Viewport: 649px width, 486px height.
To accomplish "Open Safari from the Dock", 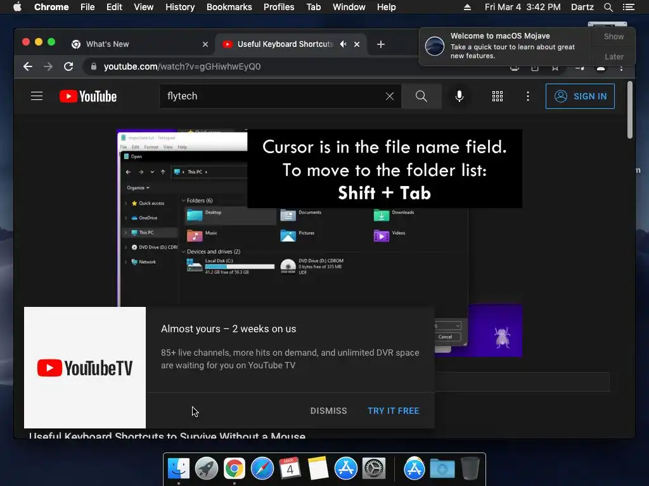I will coord(262,469).
